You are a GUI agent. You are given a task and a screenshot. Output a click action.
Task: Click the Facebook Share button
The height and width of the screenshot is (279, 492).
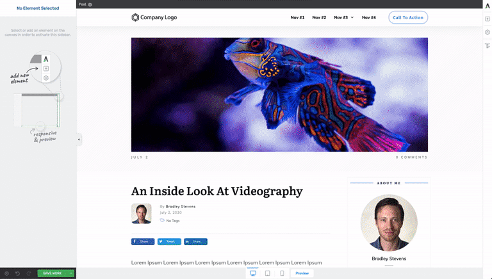143,242
